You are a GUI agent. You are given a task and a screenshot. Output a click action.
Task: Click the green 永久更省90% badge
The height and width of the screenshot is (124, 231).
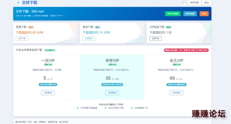[x=50, y=50]
